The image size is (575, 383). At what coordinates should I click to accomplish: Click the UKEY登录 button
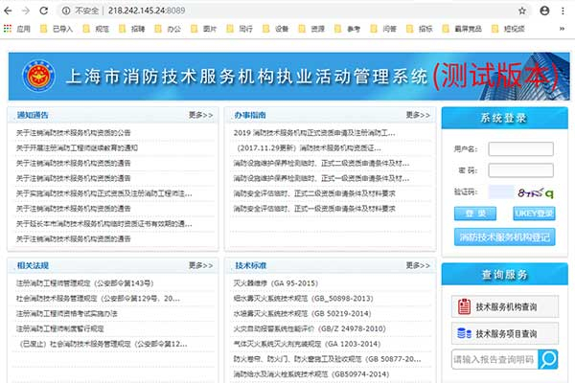click(533, 214)
